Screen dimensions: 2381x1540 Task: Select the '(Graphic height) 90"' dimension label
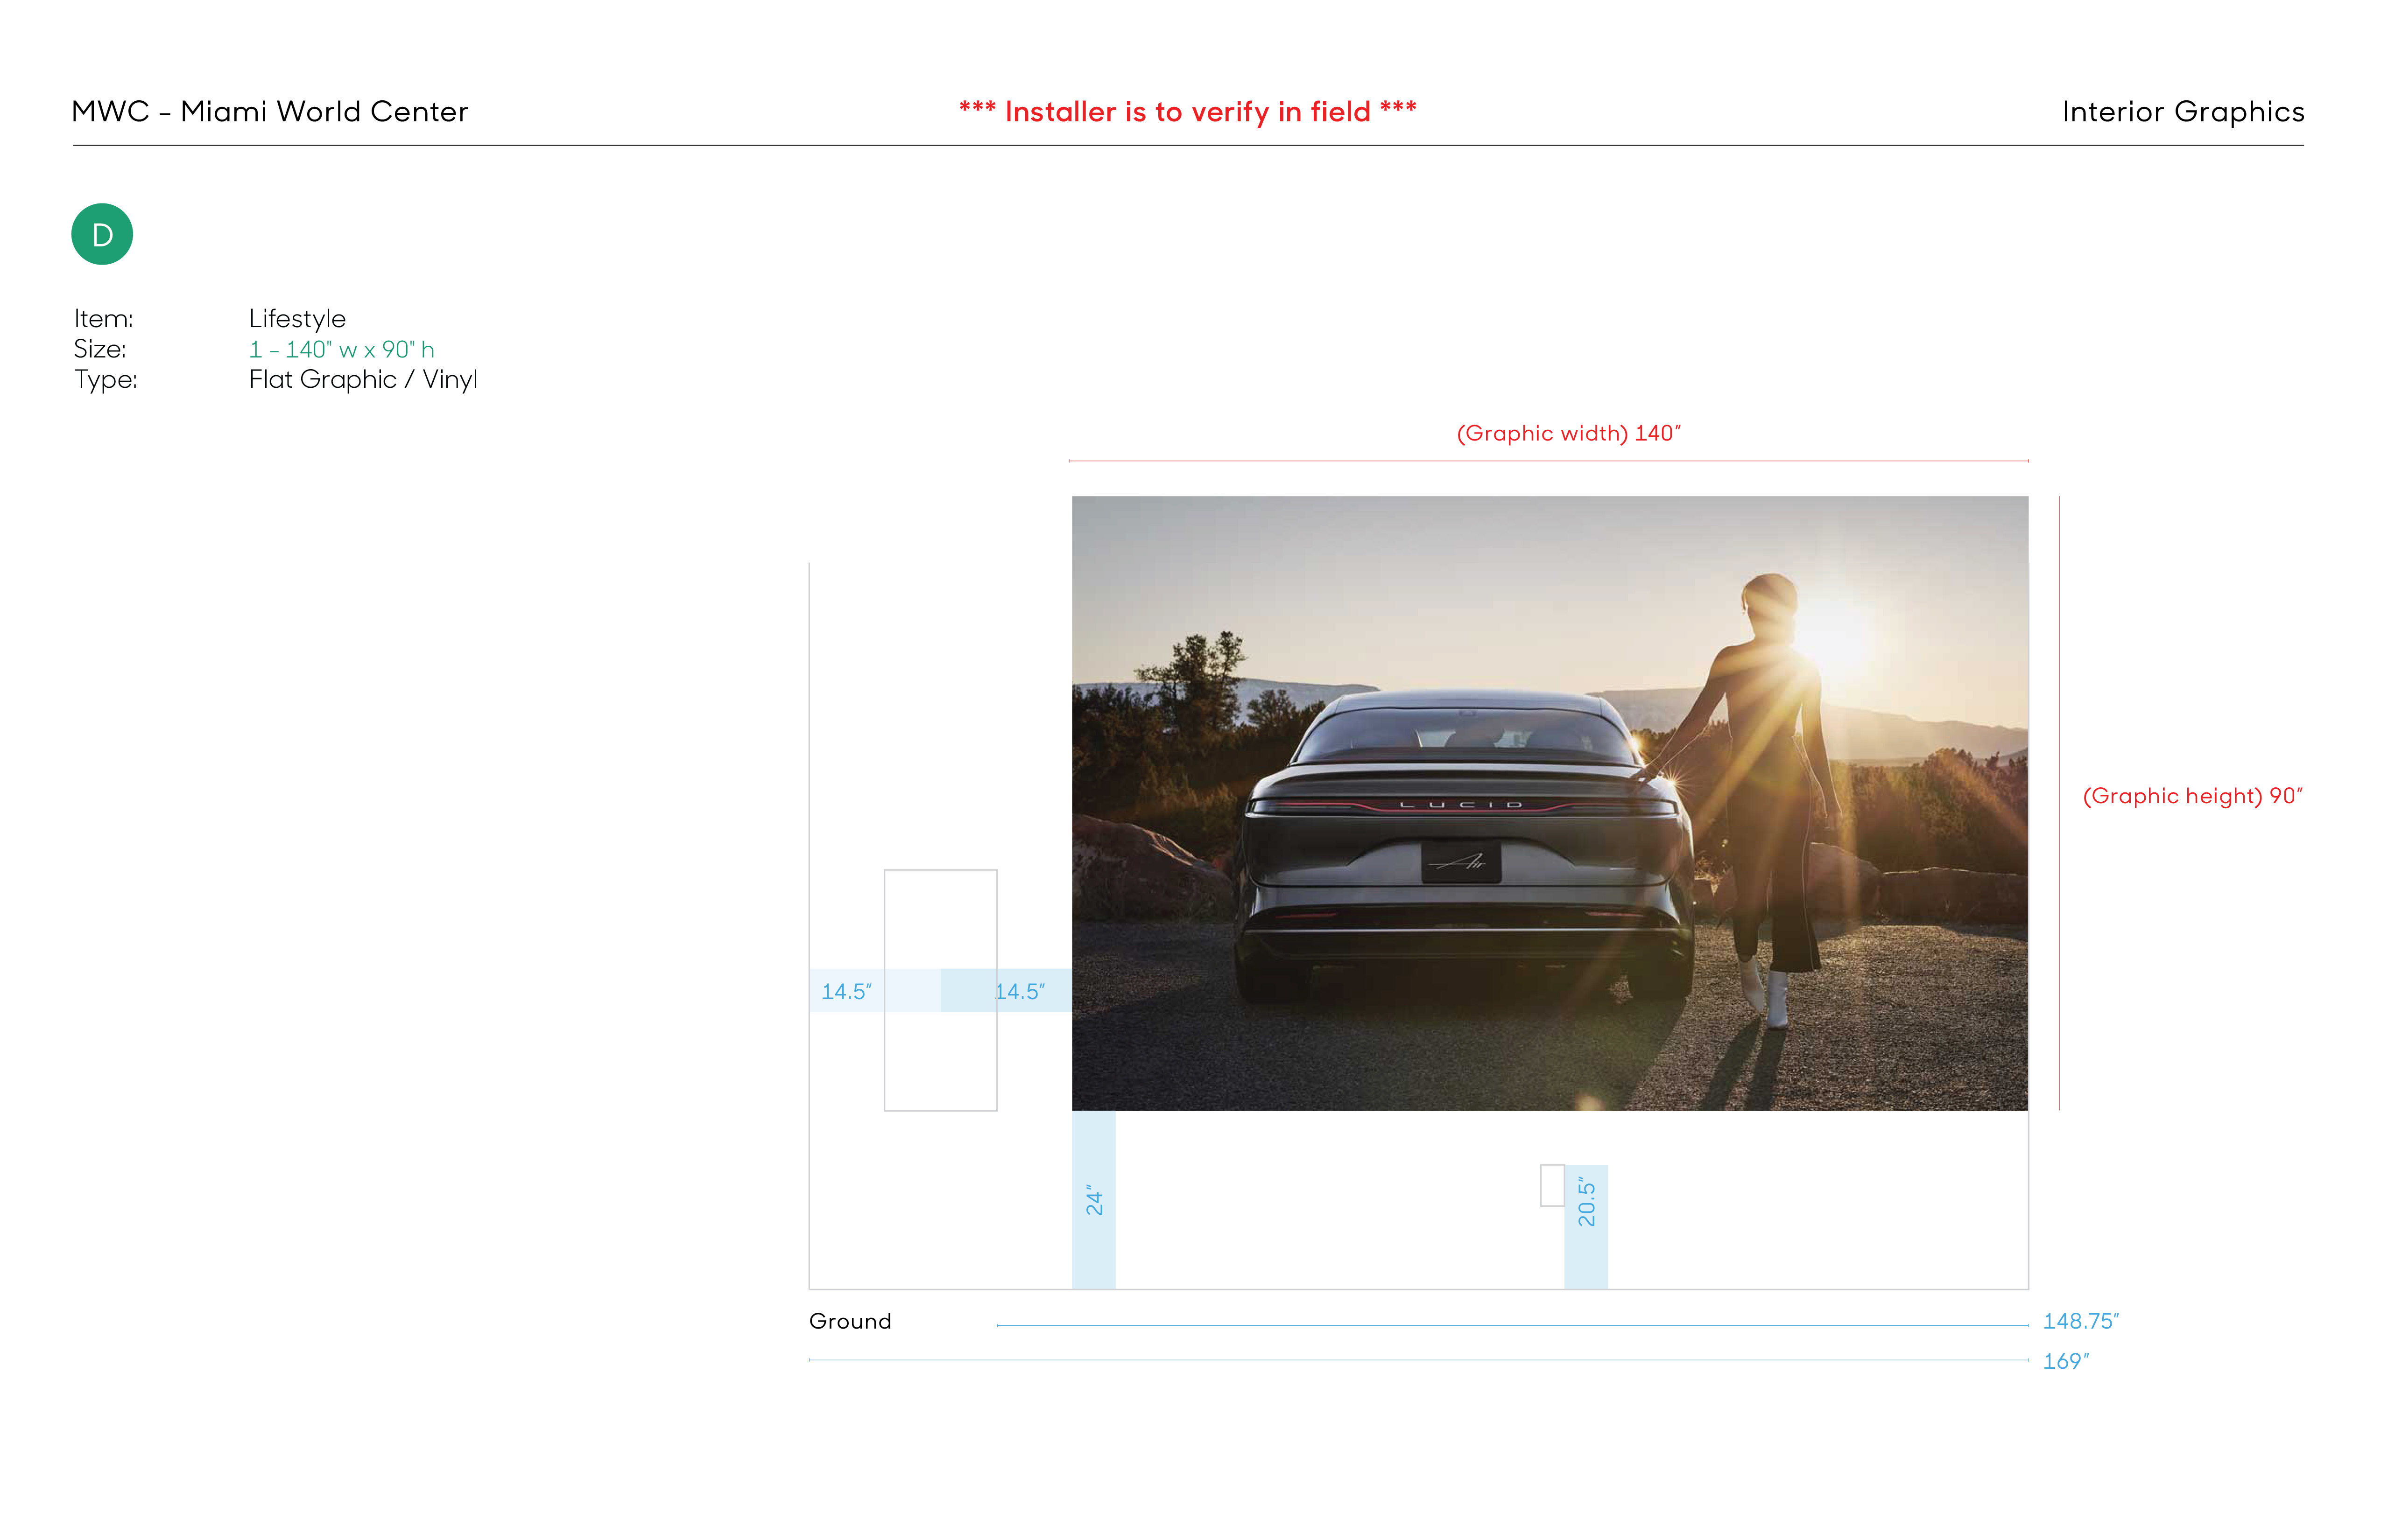2193,796
